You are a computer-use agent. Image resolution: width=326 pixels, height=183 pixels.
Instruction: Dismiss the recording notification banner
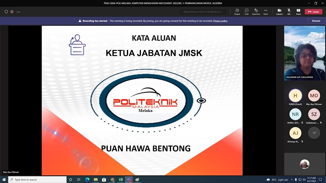tap(316, 21)
